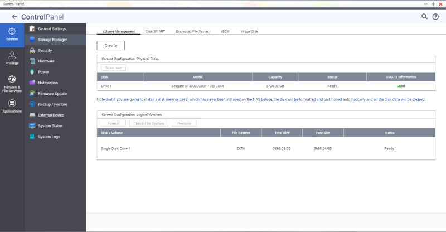Open the Applications category
Screen dimensions: 446x232
12,107
